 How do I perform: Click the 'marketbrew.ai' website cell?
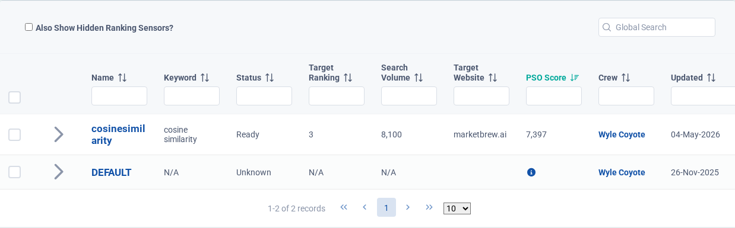(x=480, y=134)
